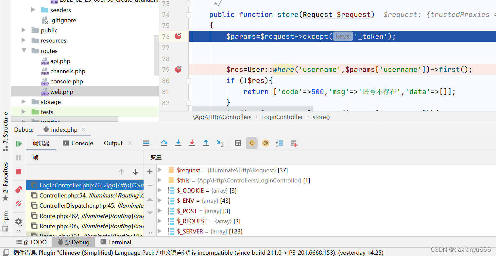This screenshot has height=256, width=496.
Task: Open the Evaluate Expression calculator
Action: (x=237, y=143)
